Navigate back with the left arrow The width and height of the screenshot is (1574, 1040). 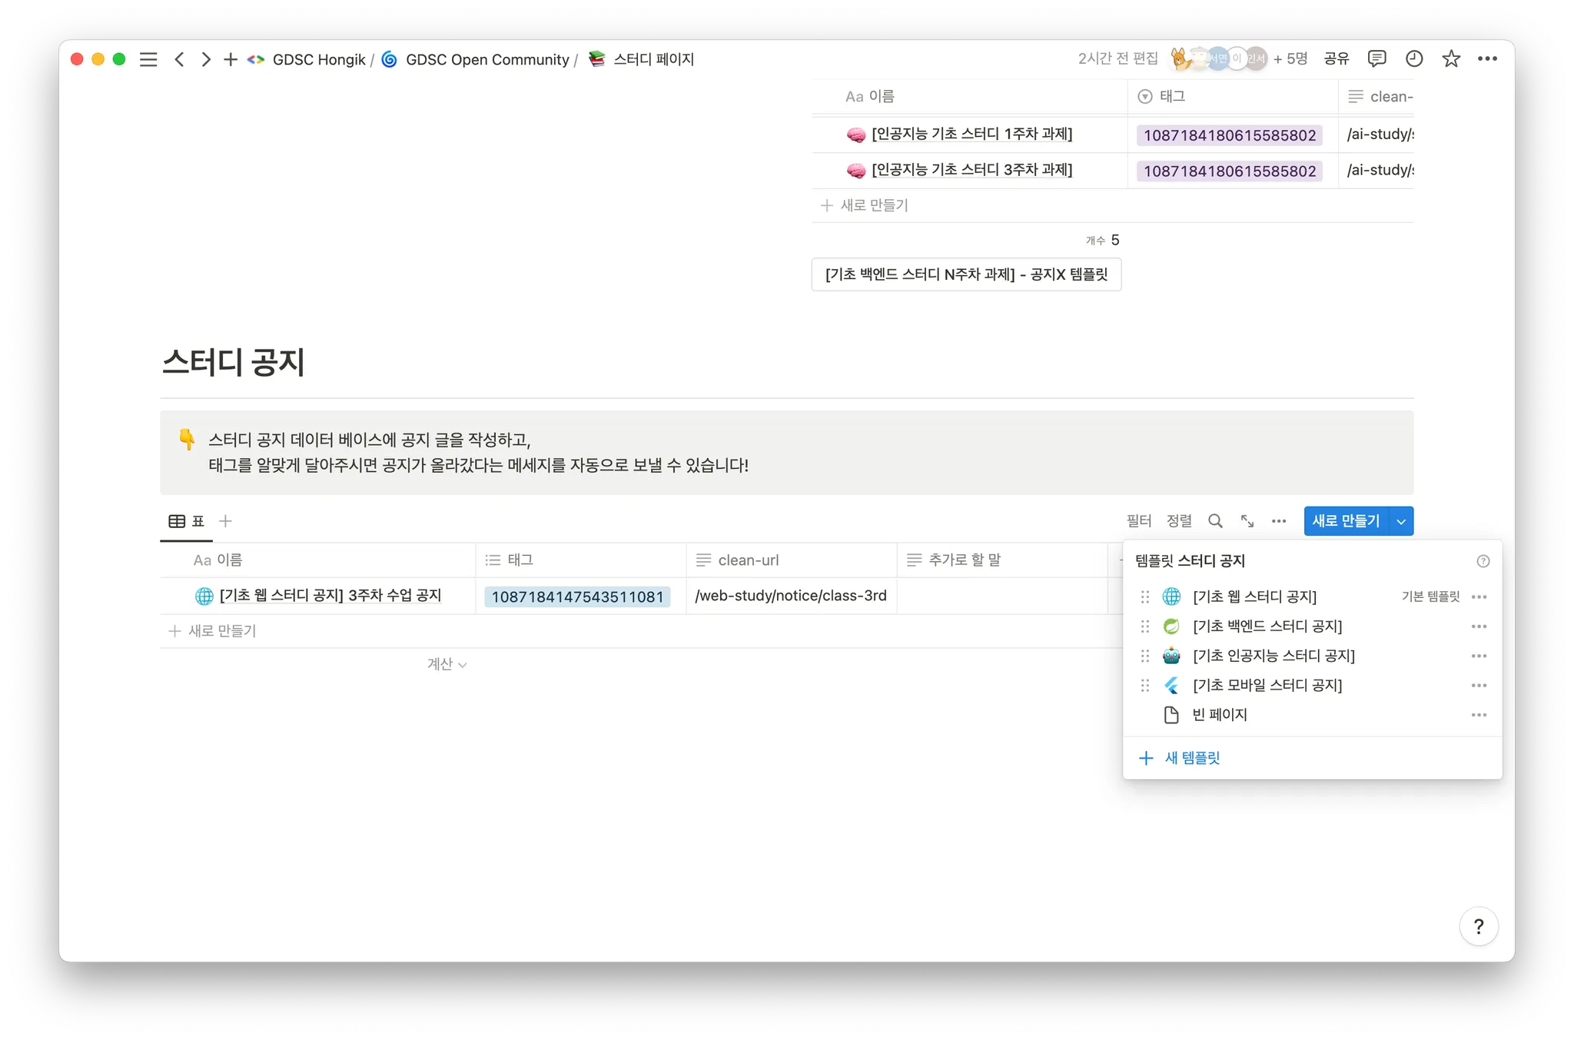179,59
